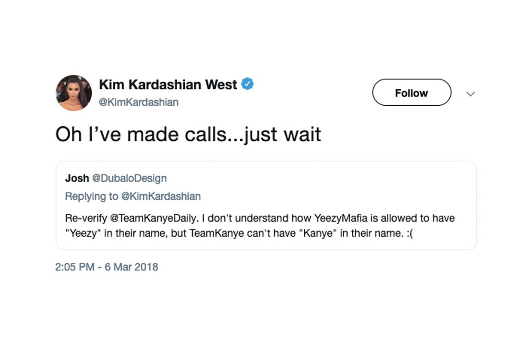The image size is (528, 353).
Task: Click the blue verified badge icon
Action: (x=248, y=84)
